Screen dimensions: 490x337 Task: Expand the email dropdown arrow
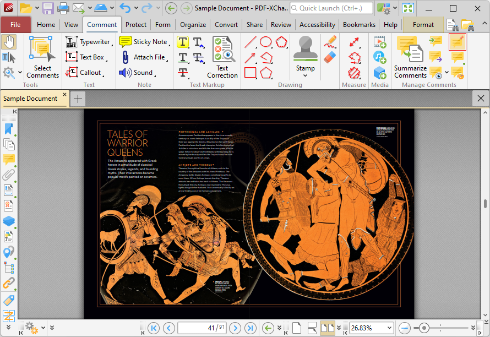(x=90, y=8)
